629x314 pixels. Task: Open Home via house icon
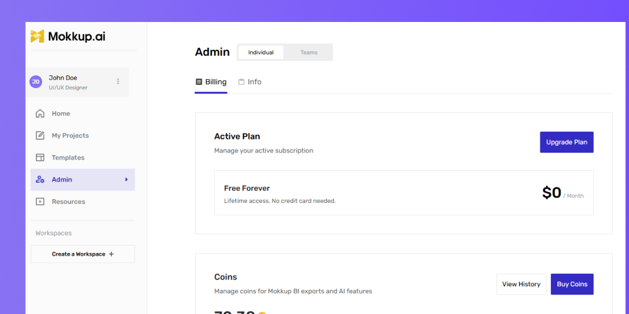click(x=40, y=114)
